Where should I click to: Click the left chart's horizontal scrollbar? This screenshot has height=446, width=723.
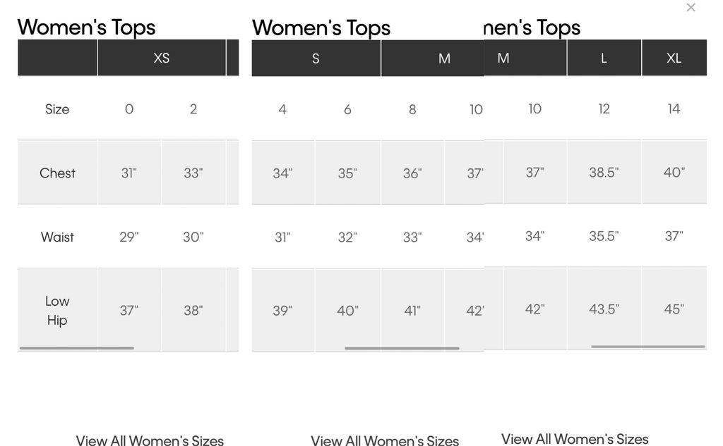click(76, 348)
